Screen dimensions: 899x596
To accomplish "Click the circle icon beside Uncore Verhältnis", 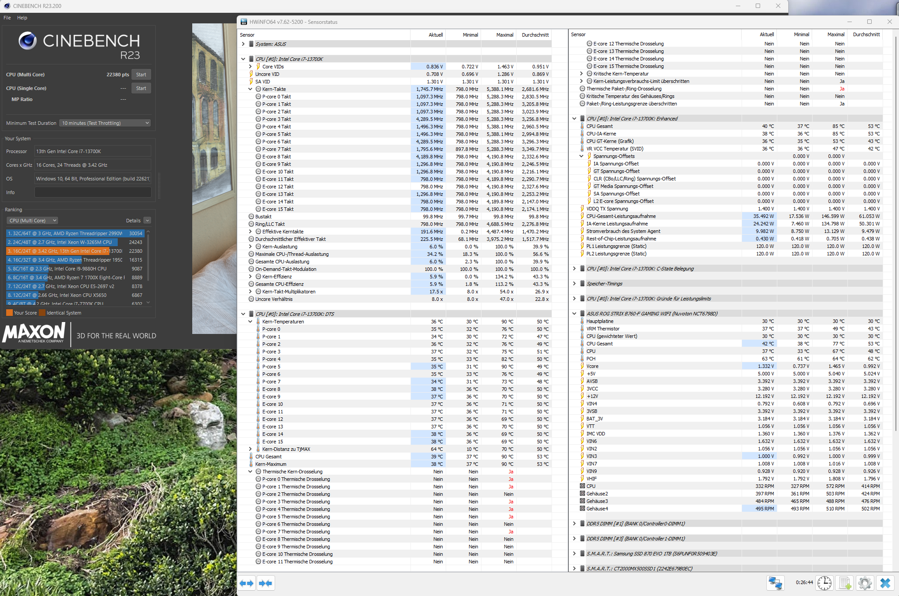I will pos(251,299).
